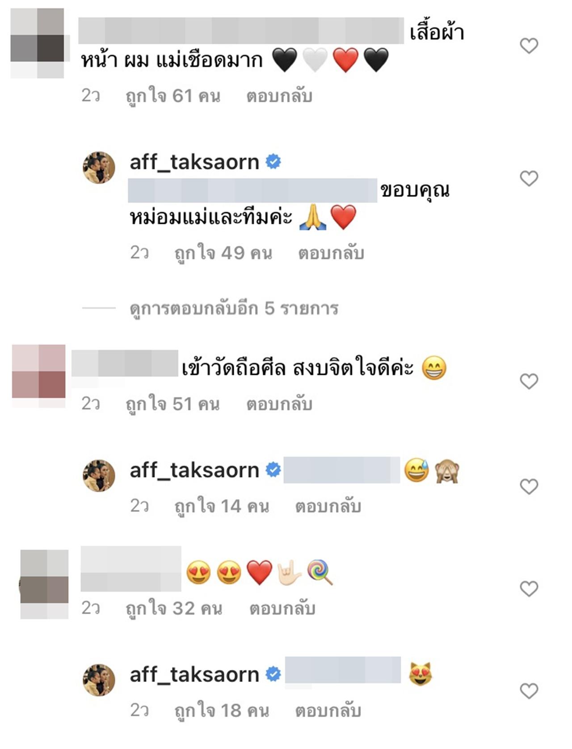Open aff_taksaorn profile from first reply username

point(194,162)
